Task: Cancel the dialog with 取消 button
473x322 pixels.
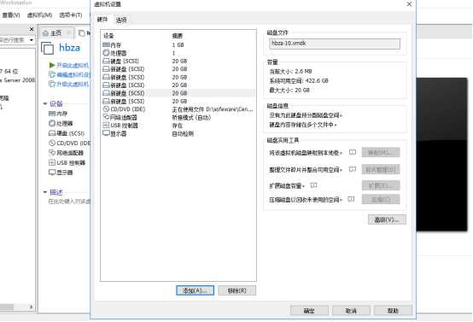Action: tap(351, 311)
